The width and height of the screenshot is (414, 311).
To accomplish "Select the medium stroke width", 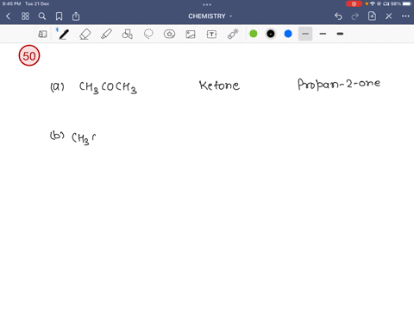I will (x=323, y=34).
